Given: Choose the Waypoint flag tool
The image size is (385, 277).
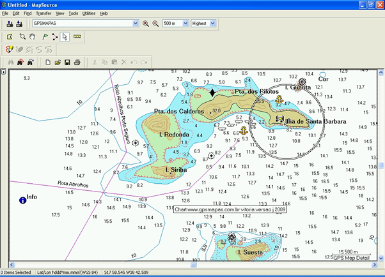Looking at the screenshot, I should tap(44, 37).
